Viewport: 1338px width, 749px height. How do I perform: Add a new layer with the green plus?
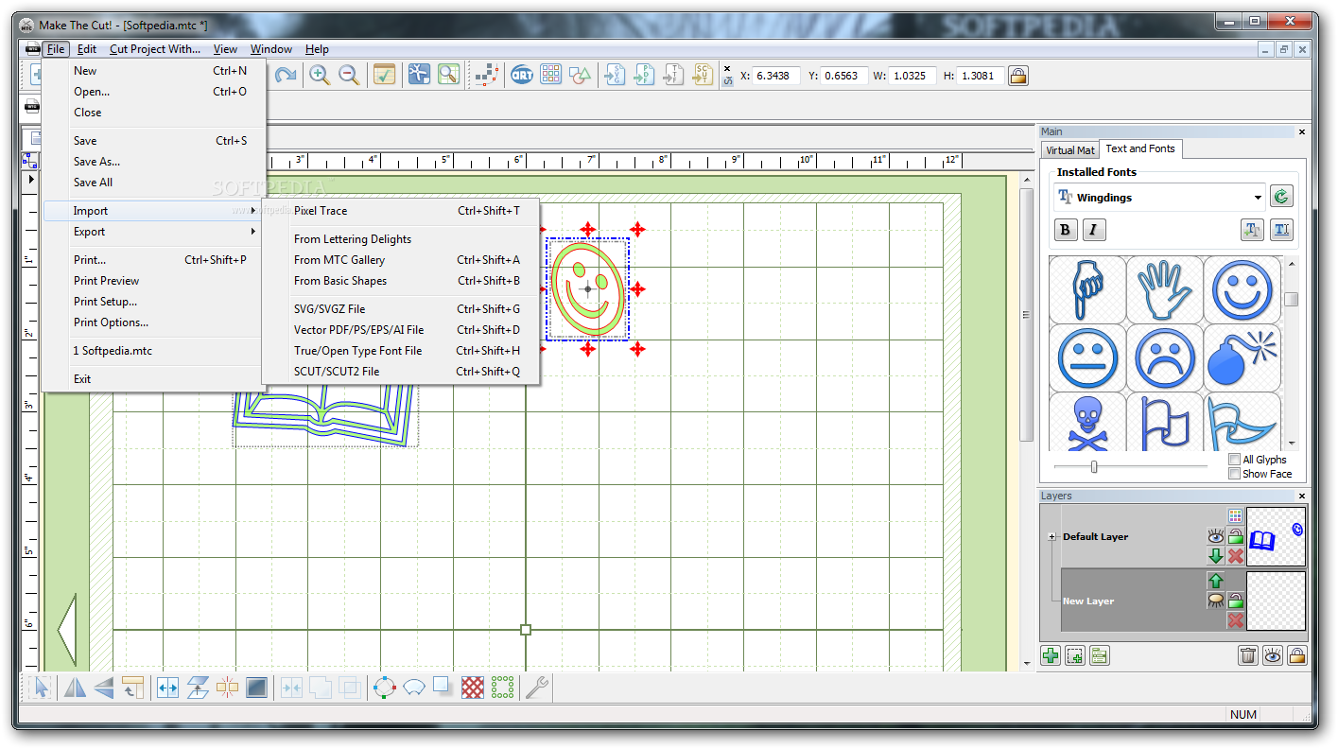tap(1051, 655)
